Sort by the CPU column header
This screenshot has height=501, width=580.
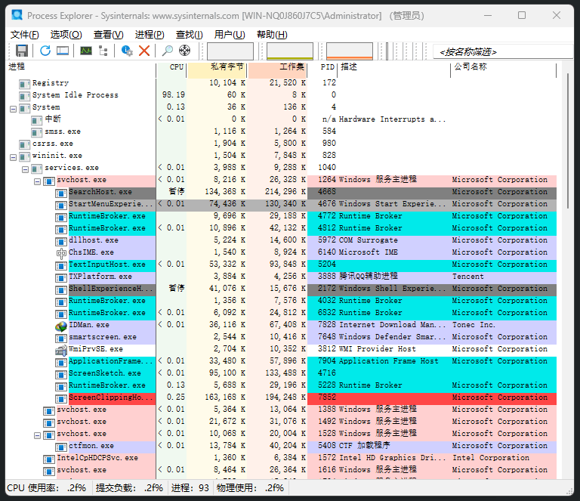176,67
